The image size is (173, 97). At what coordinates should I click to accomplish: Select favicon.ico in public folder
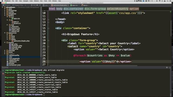click(15, 28)
